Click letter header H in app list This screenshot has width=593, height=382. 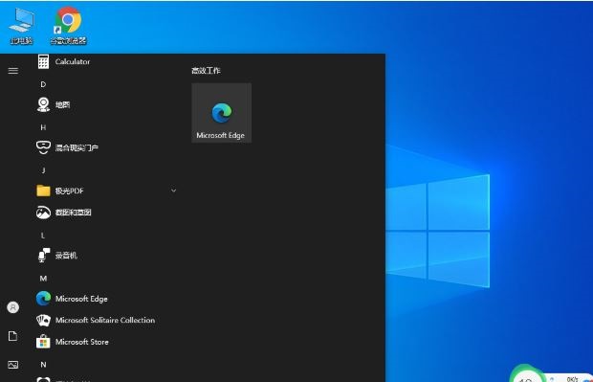click(x=43, y=127)
